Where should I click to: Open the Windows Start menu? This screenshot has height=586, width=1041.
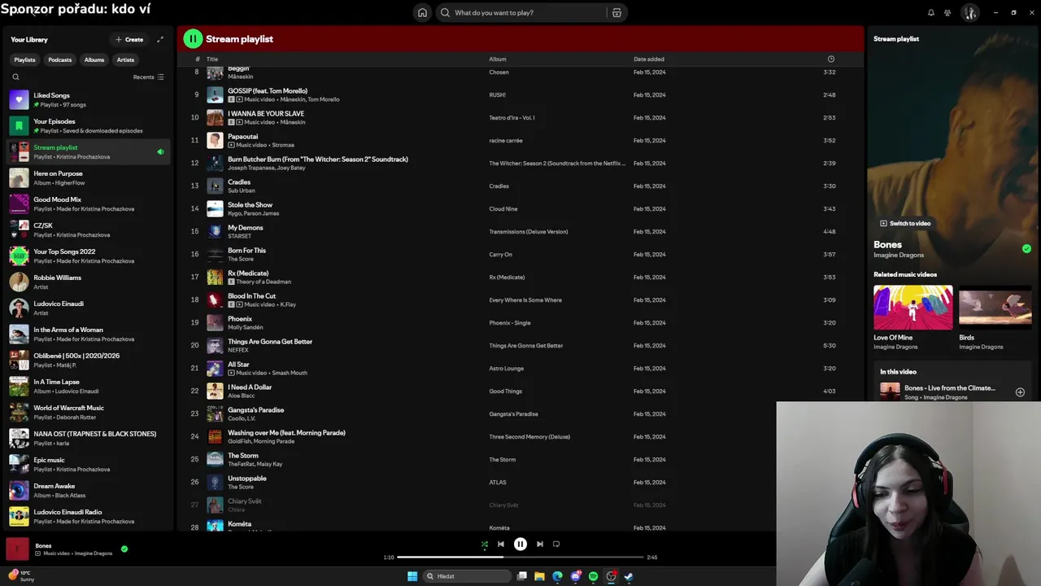tap(412, 576)
